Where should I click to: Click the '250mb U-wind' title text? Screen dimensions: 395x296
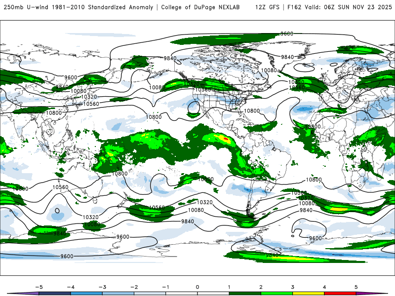pyautogui.click(x=26, y=7)
